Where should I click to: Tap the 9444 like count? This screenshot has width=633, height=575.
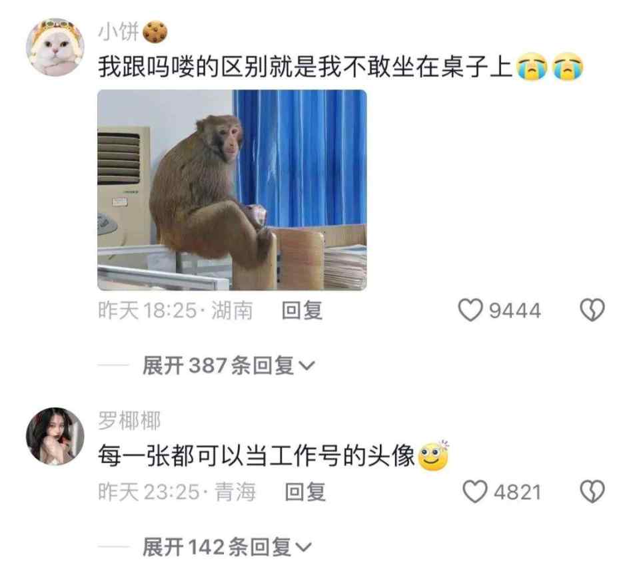514,311
